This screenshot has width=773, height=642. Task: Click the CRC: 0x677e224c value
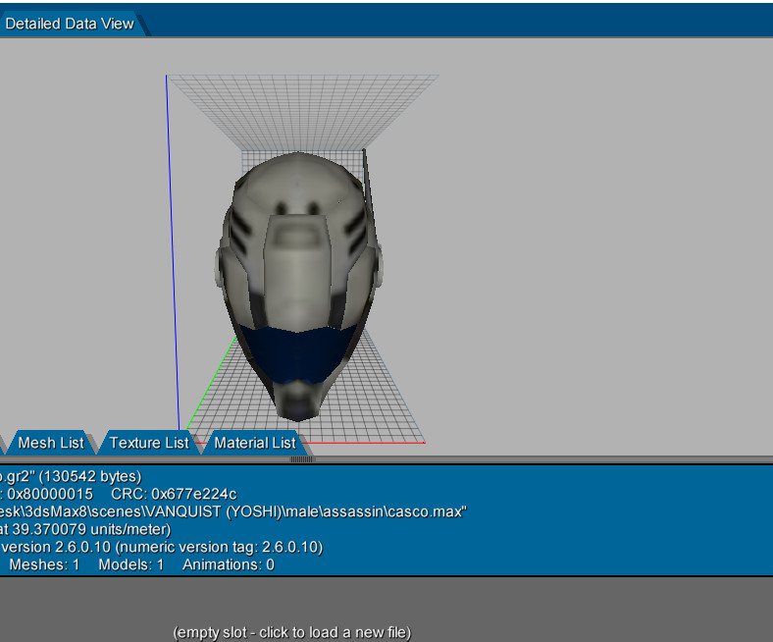174,494
